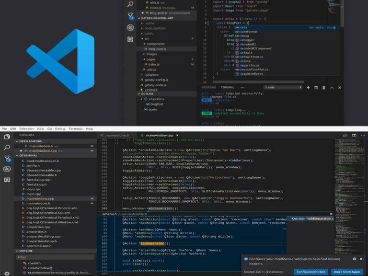Close the mainwindow.cpp tab

pos(177,136)
